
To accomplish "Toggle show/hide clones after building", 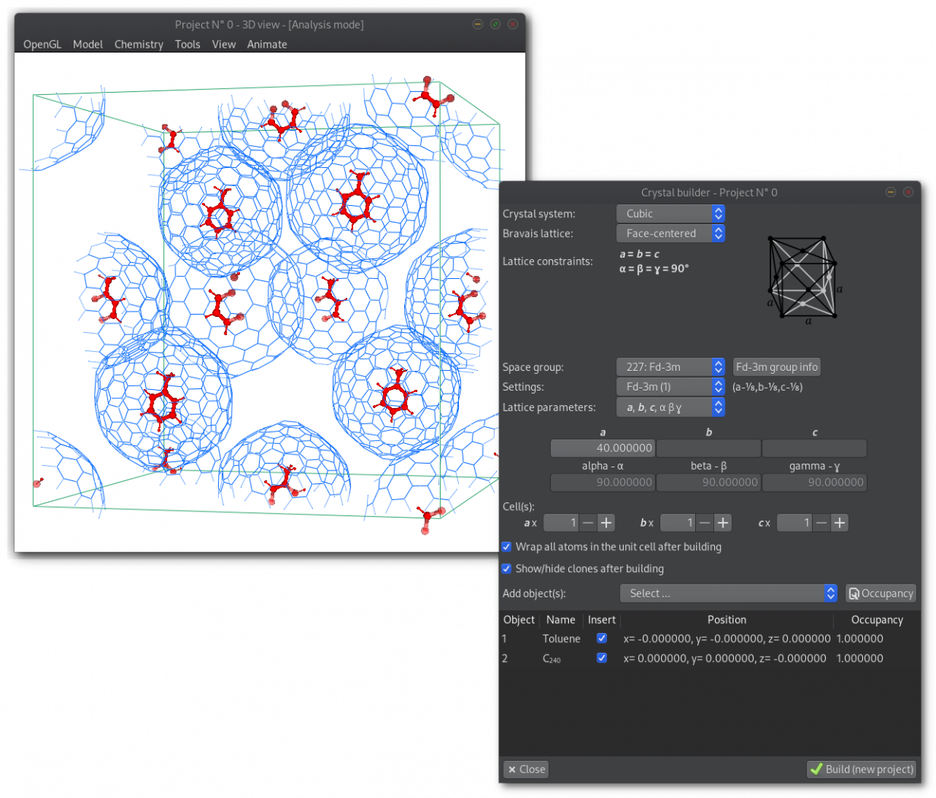I will pos(507,568).
